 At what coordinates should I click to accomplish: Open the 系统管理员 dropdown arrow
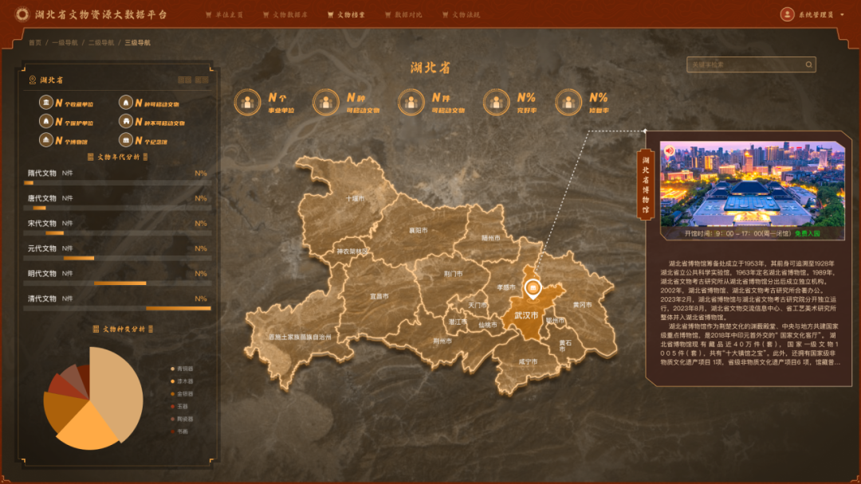[x=843, y=15]
